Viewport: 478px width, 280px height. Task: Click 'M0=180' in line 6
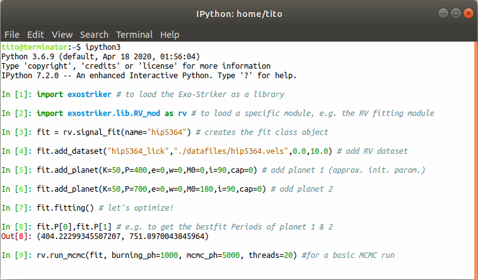[200, 189]
